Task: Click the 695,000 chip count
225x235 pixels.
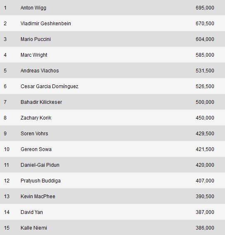Action: [x=205, y=8]
